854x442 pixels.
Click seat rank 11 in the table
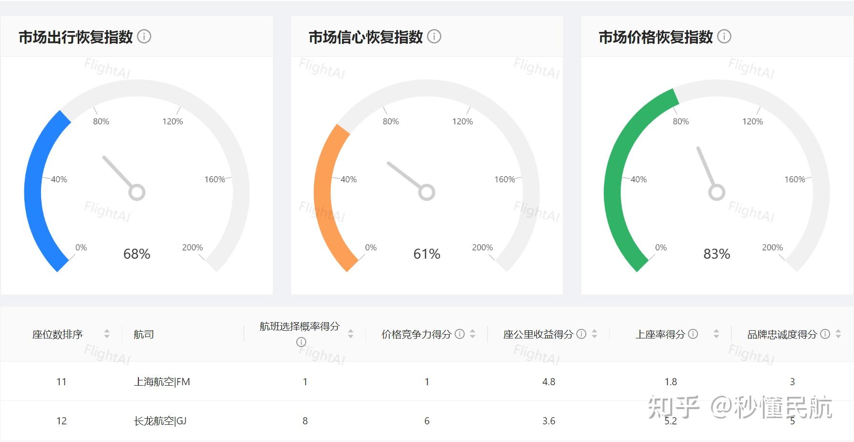pyautogui.click(x=62, y=382)
